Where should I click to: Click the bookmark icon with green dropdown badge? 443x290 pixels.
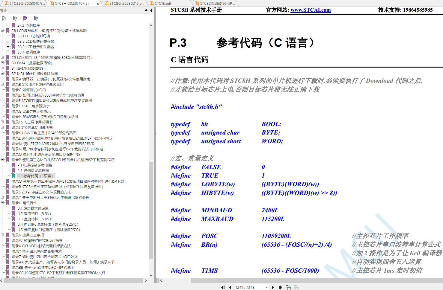pos(36,18)
